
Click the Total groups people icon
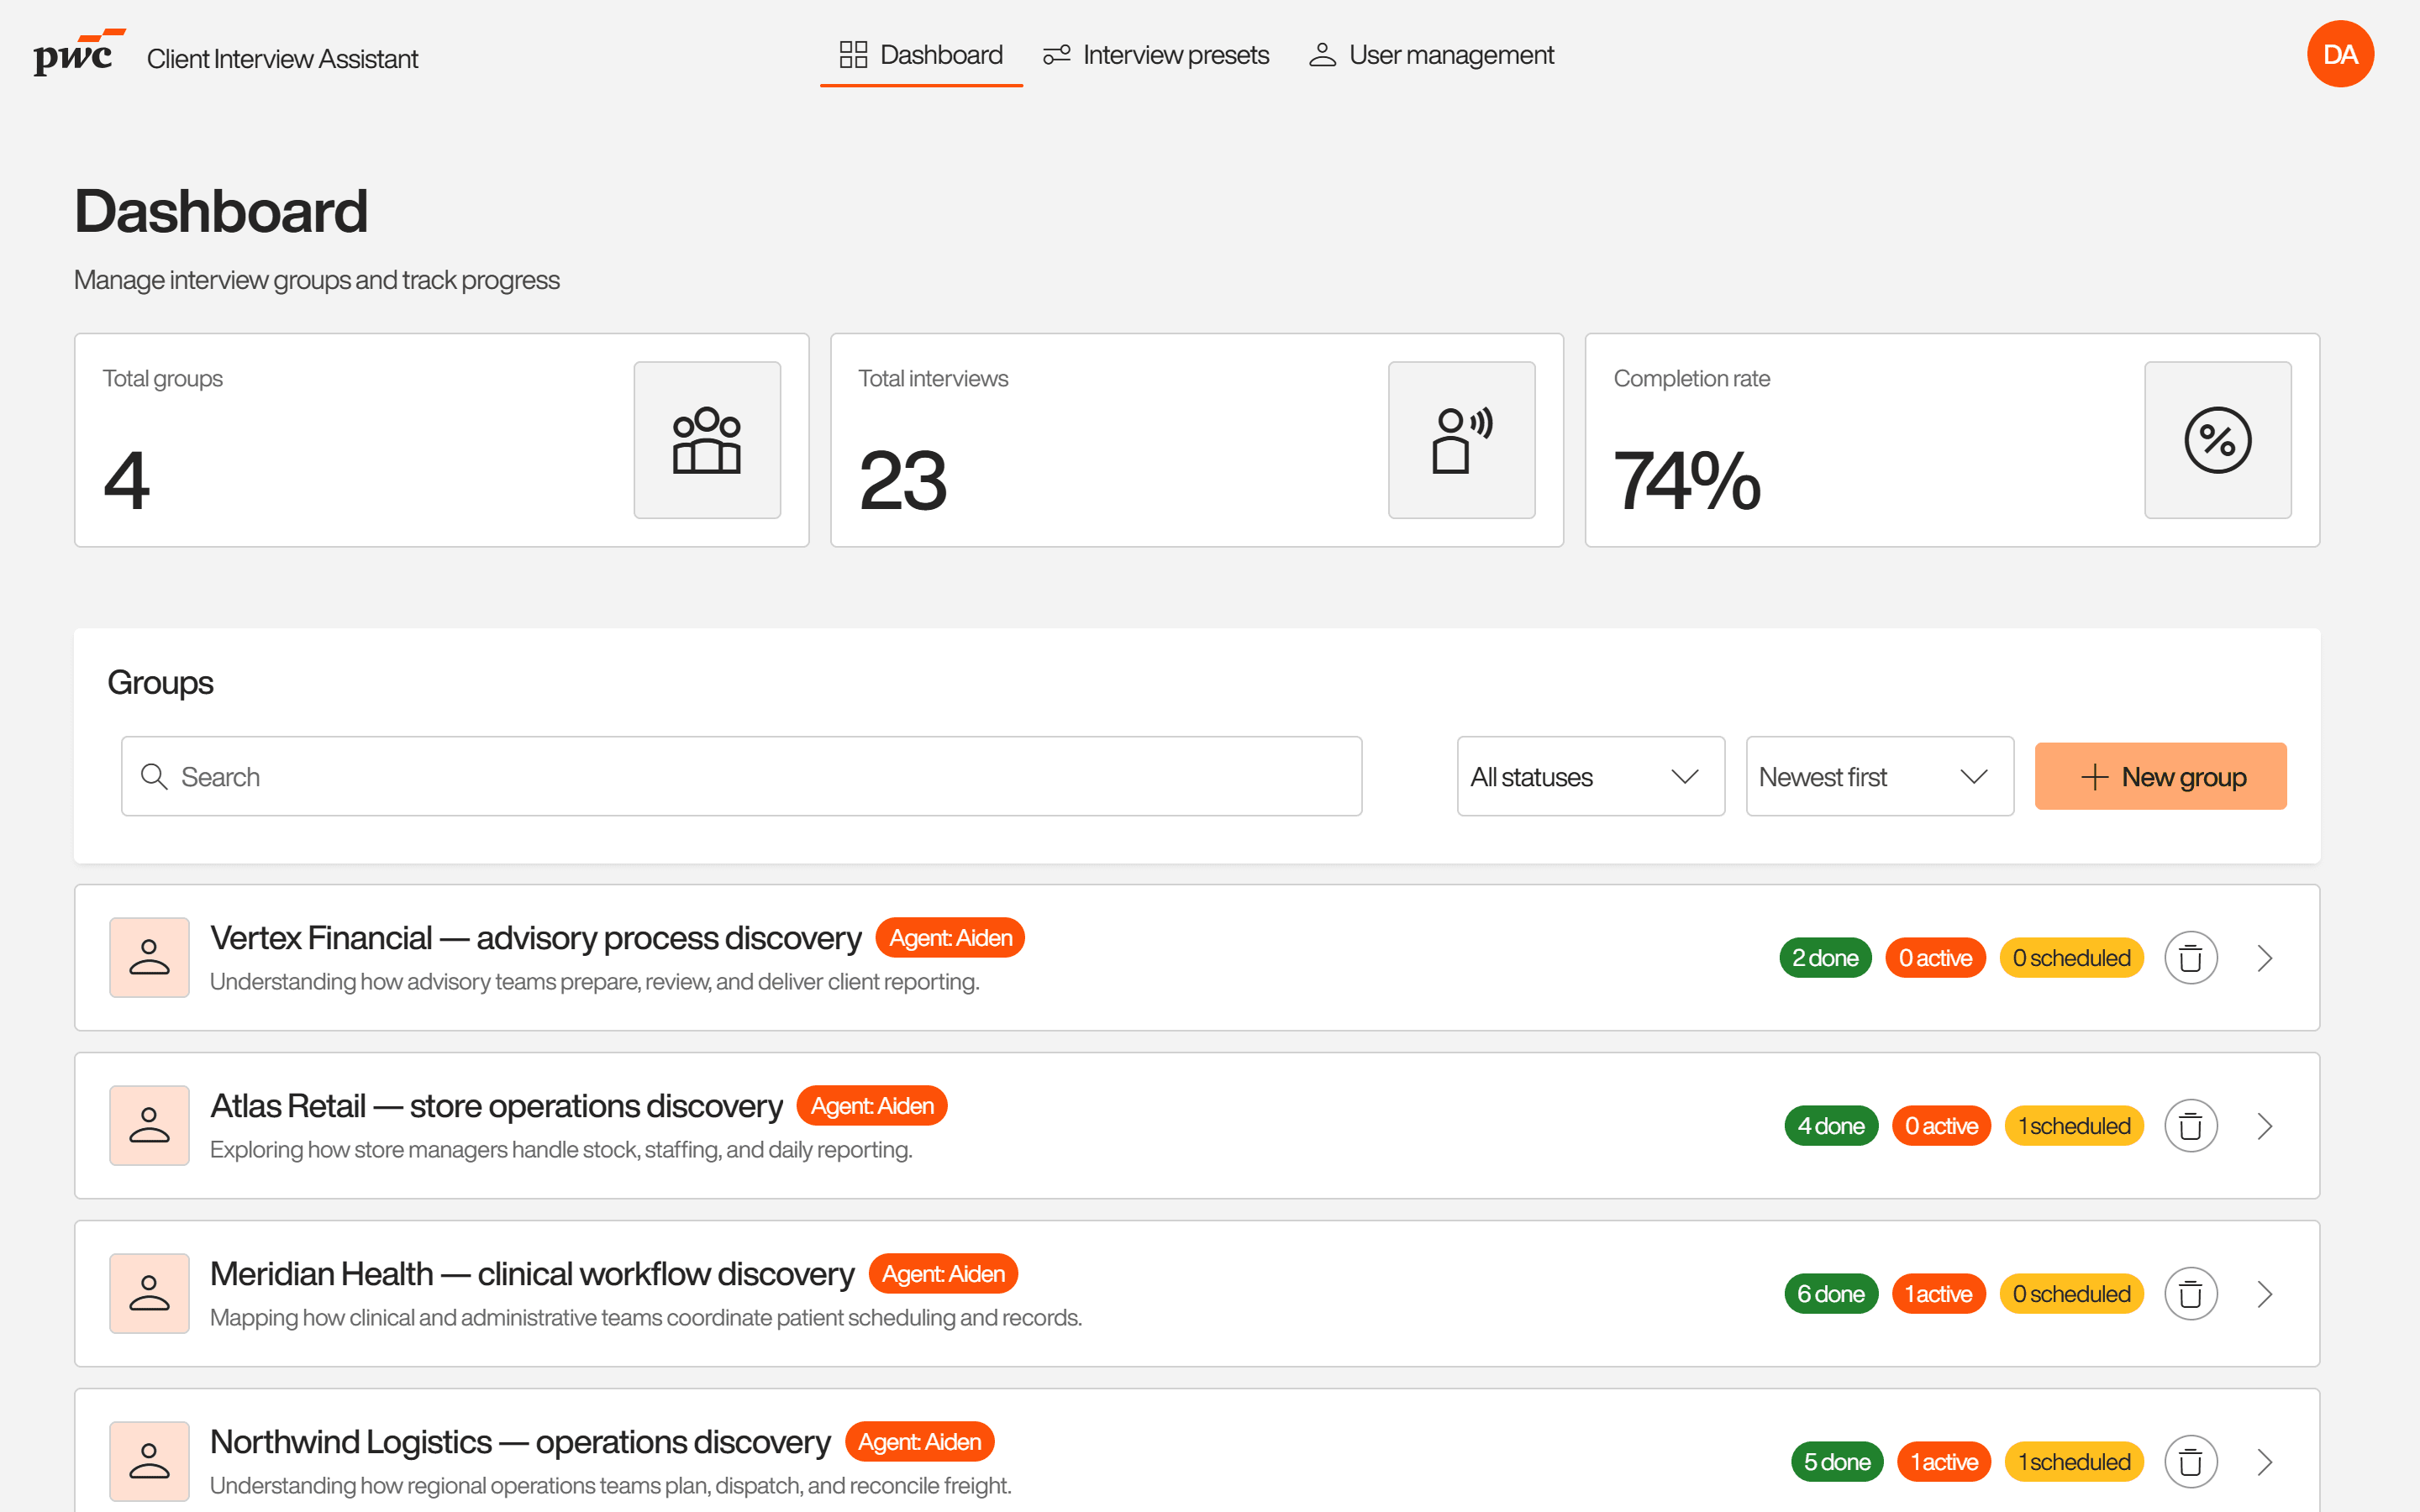click(707, 440)
